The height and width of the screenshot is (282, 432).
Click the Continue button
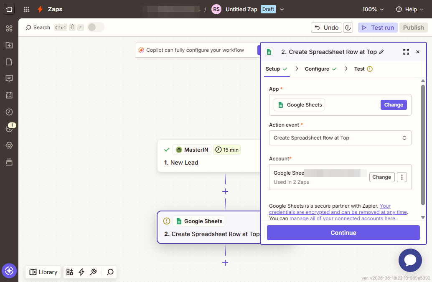click(x=343, y=233)
